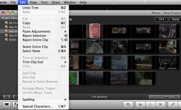The image size is (181, 110).
Task: Select the green pattern clip thumbnail
Action: pos(74,78)
